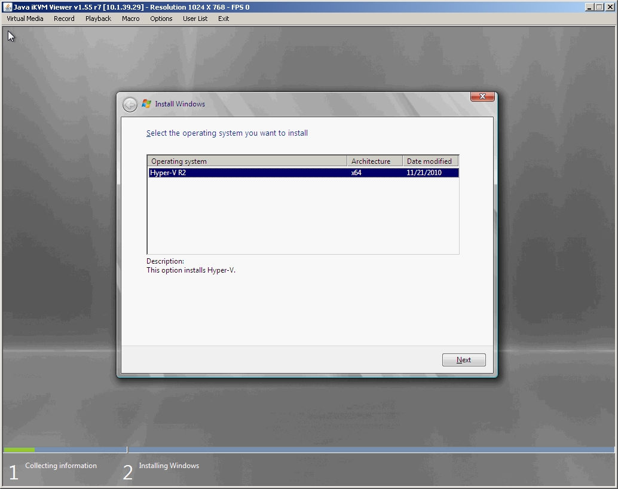Close the Install Windows dialog

tap(482, 96)
